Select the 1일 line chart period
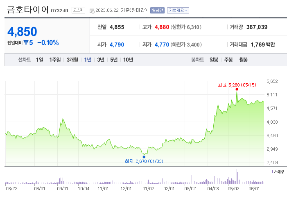287x198 pixels. click(40, 60)
